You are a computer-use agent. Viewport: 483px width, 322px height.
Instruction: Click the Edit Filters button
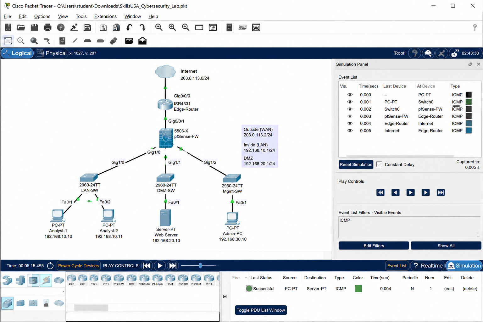tap(374, 246)
